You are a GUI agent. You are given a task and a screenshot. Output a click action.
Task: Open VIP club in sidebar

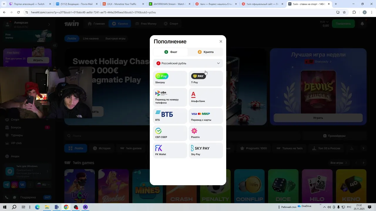[x=27, y=143]
